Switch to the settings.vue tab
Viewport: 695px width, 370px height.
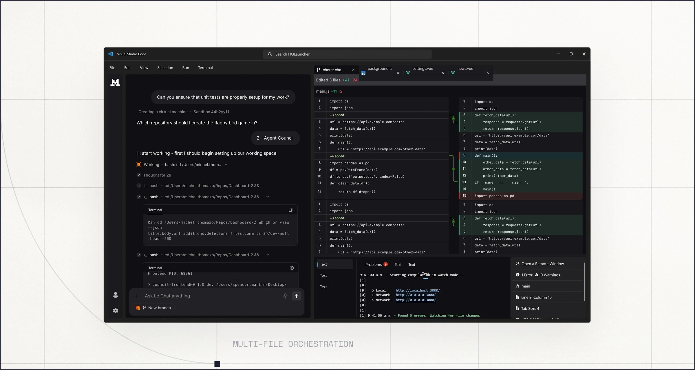click(x=426, y=73)
